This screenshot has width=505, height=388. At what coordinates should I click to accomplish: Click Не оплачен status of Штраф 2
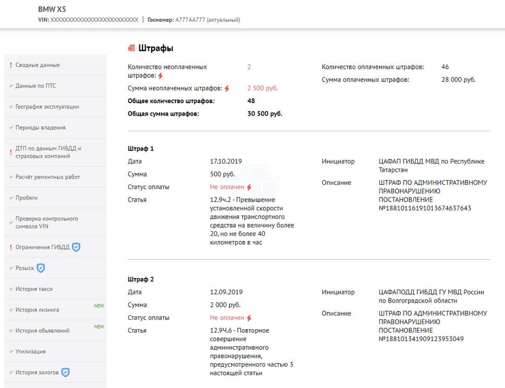tap(227, 318)
